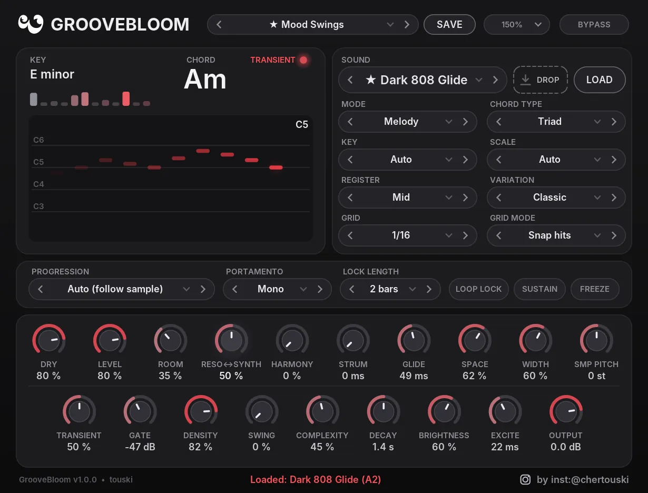Open the 1/16 grid dropdown
This screenshot has height=493, width=648.
(408, 235)
